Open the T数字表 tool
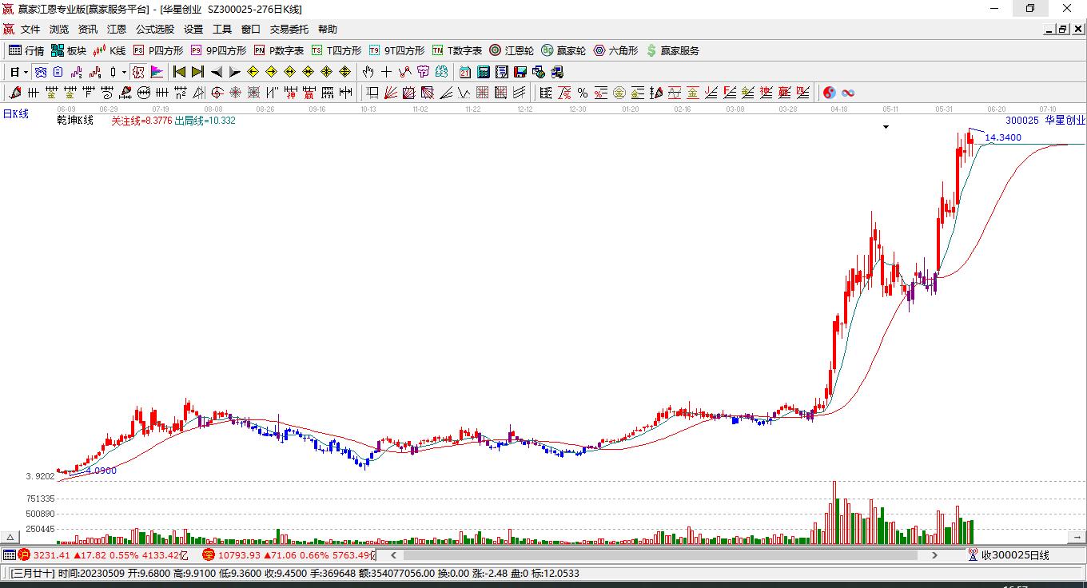The height and width of the screenshot is (588, 1087). [456, 50]
